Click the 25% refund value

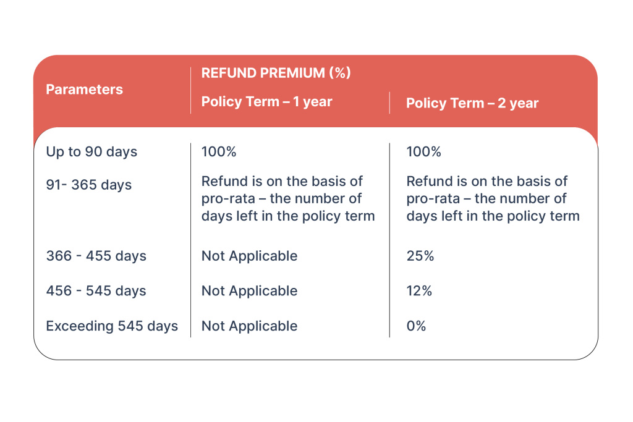pyautogui.click(x=420, y=256)
